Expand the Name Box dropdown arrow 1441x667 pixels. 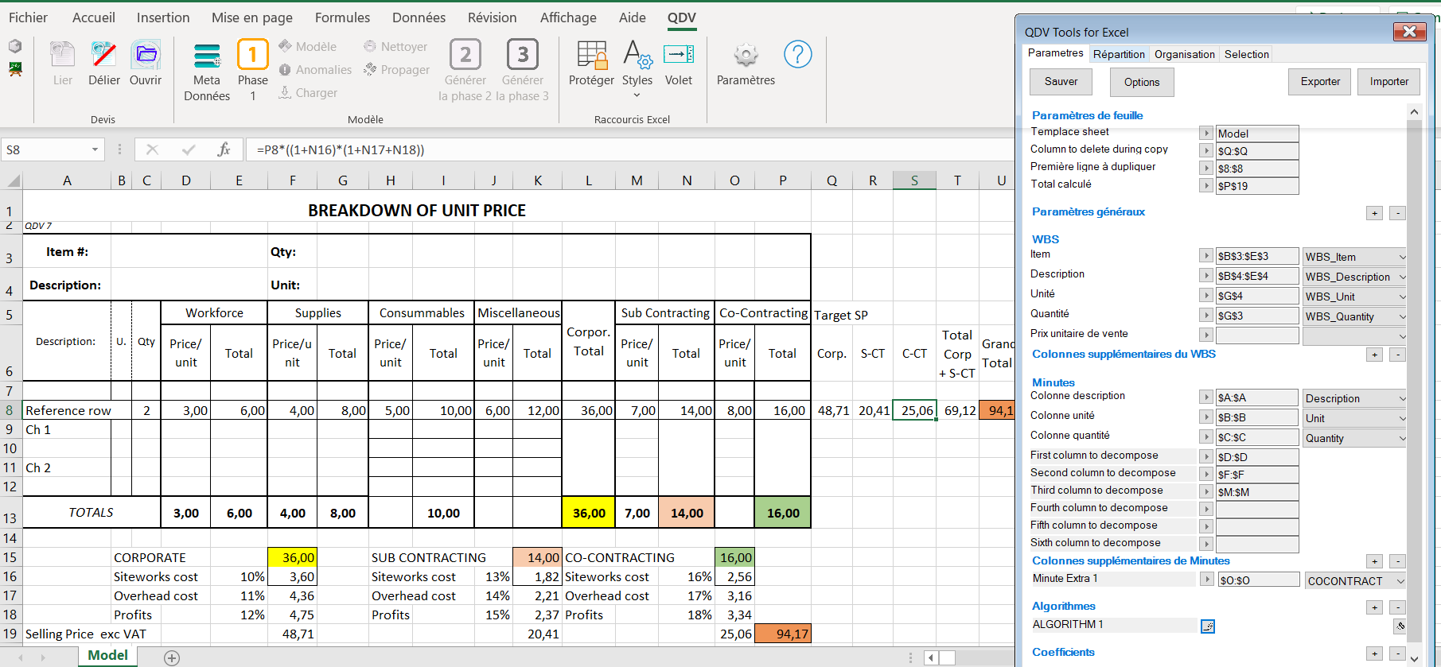click(95, 149)
